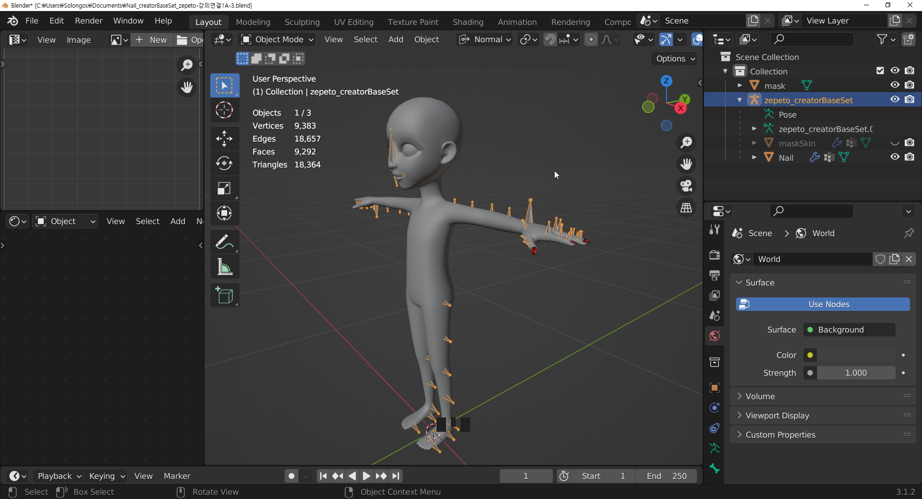922x499 pixels.
Task: Select the Move tool
Action: 224,139
